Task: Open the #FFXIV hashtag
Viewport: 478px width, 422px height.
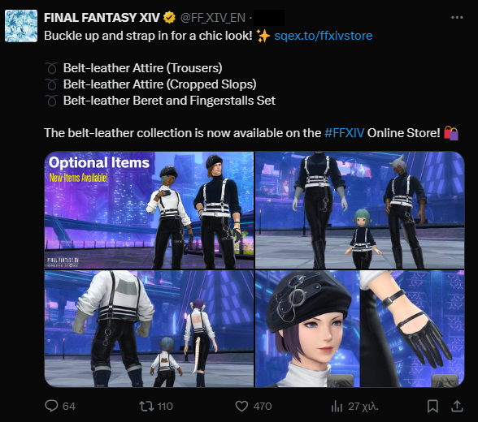Action: click(x=344, y=133)
